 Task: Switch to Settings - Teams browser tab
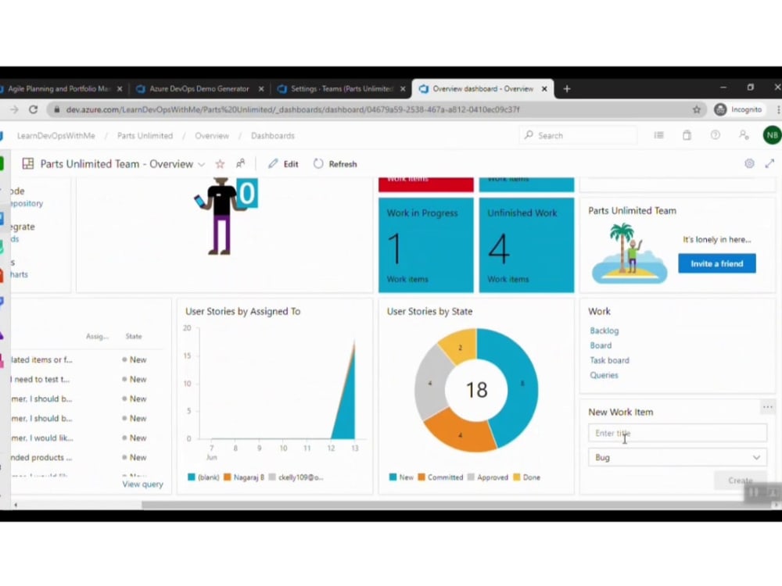point(343,89)
